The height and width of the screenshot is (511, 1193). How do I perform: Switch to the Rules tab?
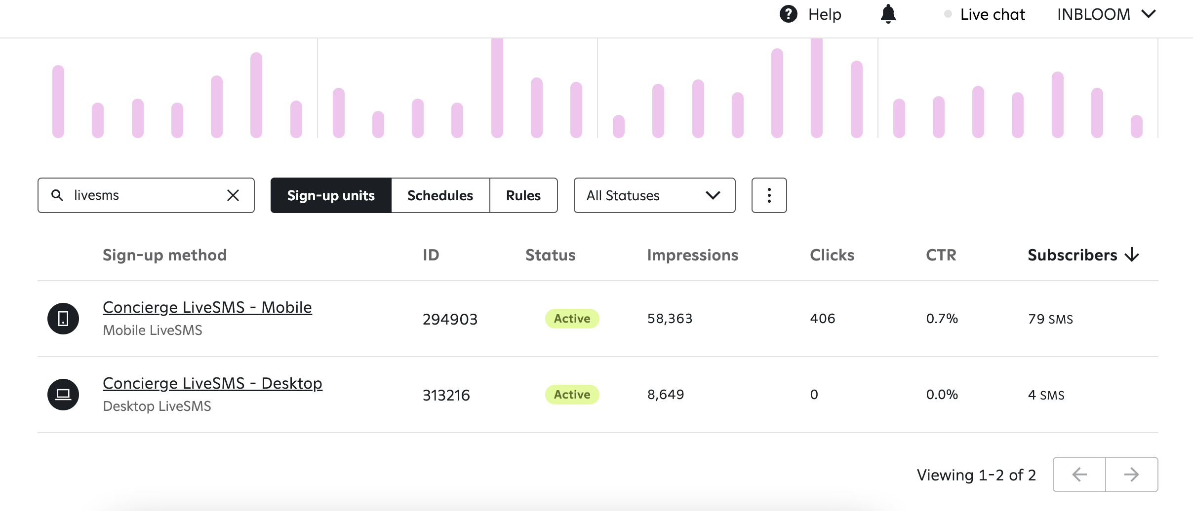click(523, 195)
